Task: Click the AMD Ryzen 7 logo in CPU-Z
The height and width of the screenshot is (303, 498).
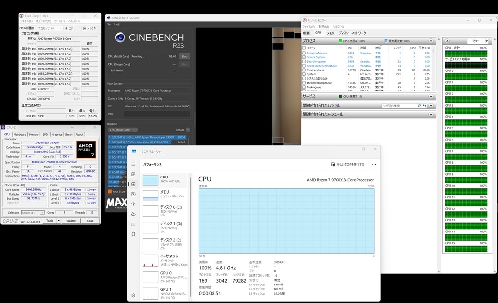Action: pos(87,149)
